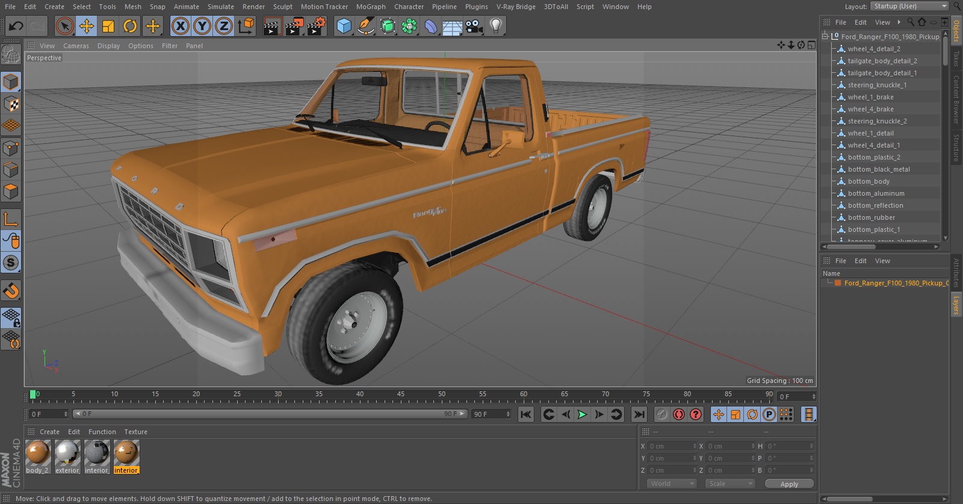Screen dimensions: 963x504
Task: Add a light object
Action: point(496,26)
